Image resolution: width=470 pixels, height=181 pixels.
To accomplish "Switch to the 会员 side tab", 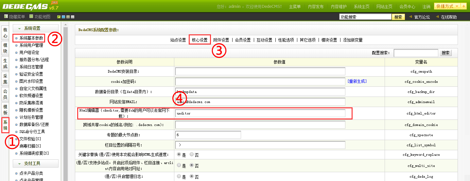I will pos(5,94).
